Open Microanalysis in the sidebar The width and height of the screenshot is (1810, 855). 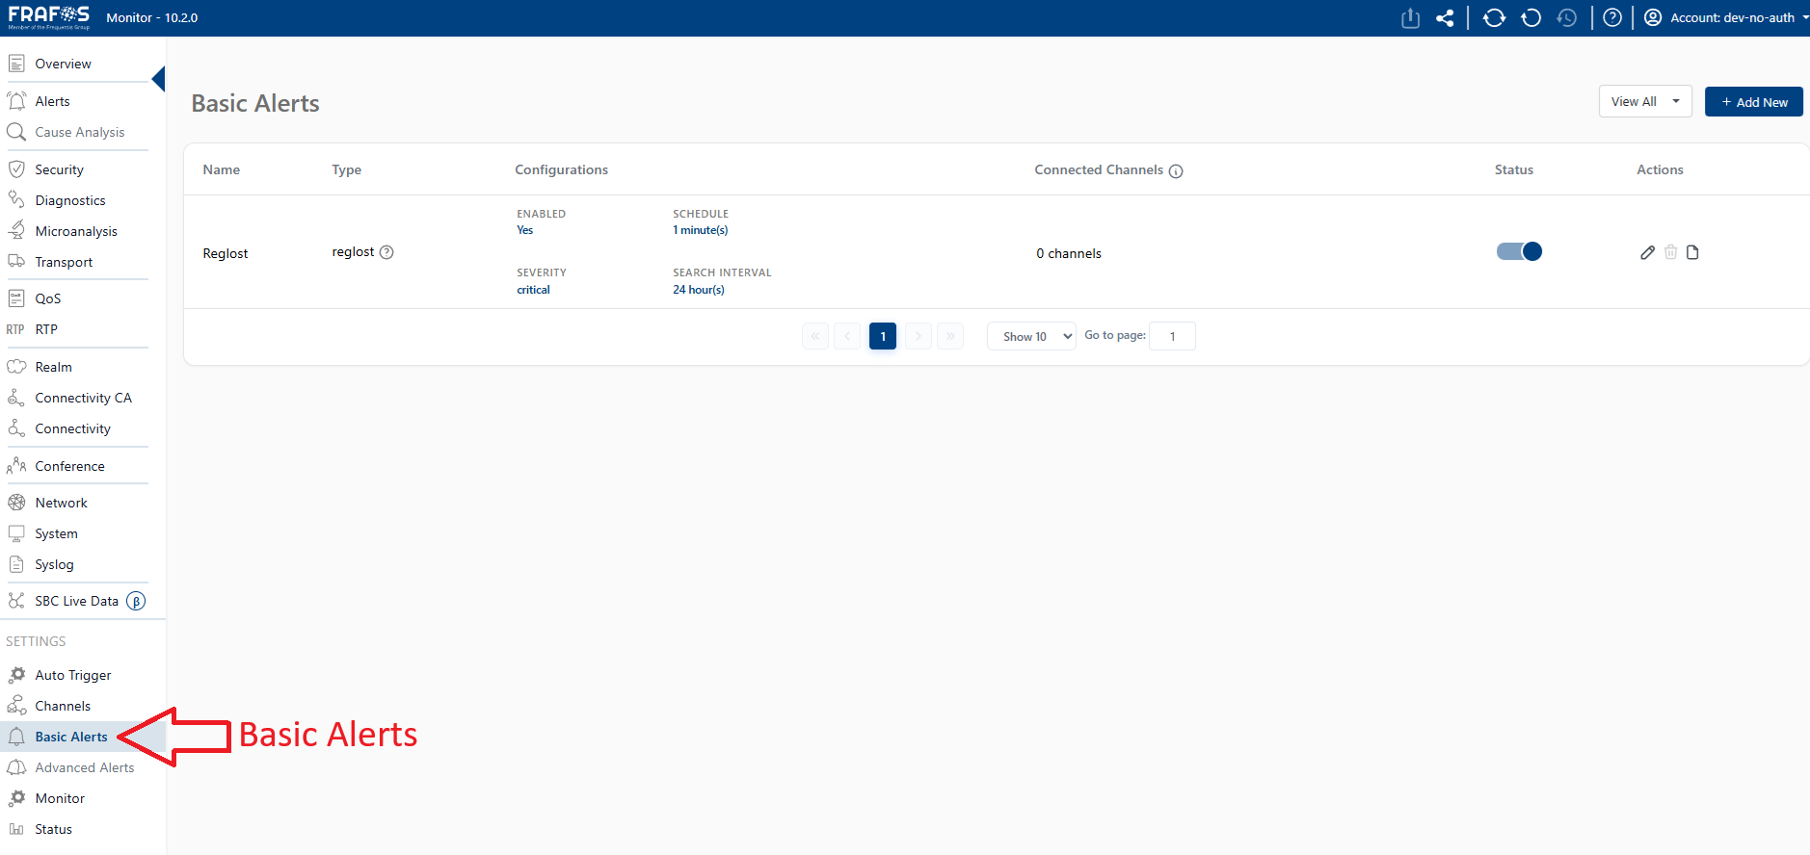click(x=76, y=231)
